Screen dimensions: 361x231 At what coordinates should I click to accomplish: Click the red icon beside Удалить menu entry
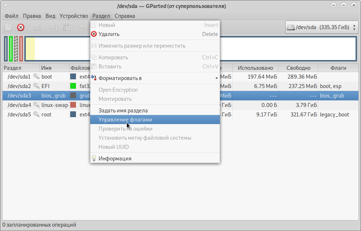click(94, 34)
